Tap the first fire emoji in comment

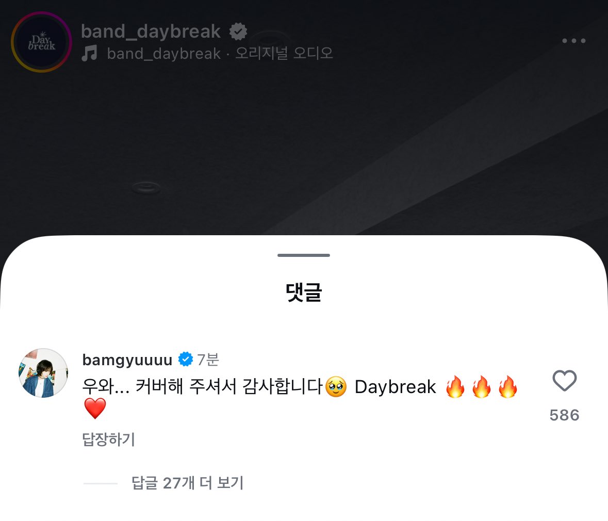455,387
